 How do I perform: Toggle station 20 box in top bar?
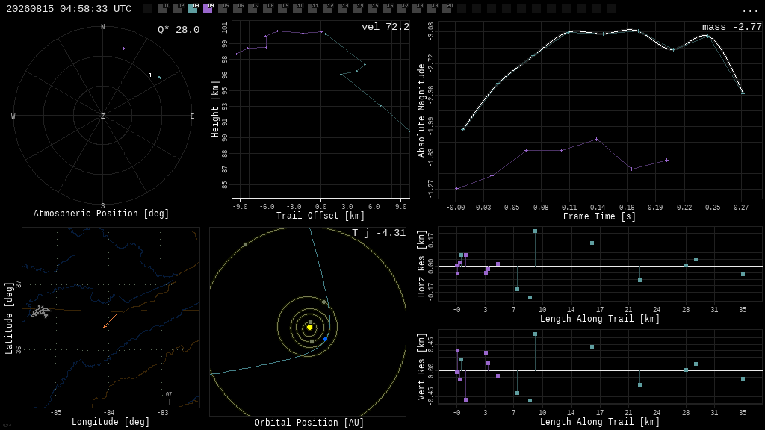click(447, 9)
